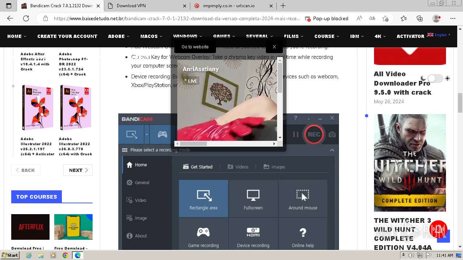Click Bandicam Around mouse tile
The image size is (463, 260).
303,199
